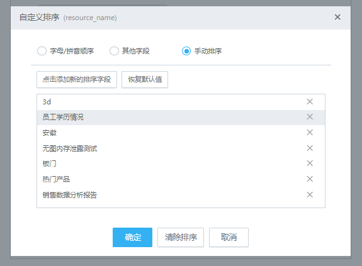Select the 热门产品 list entry

[x=181, y=179]
